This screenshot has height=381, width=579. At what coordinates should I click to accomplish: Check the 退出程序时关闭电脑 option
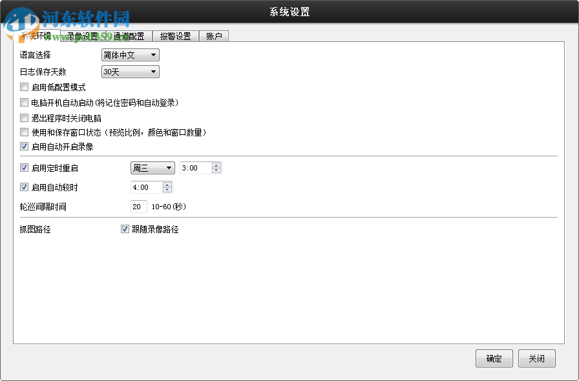click(x=24, y=118)
